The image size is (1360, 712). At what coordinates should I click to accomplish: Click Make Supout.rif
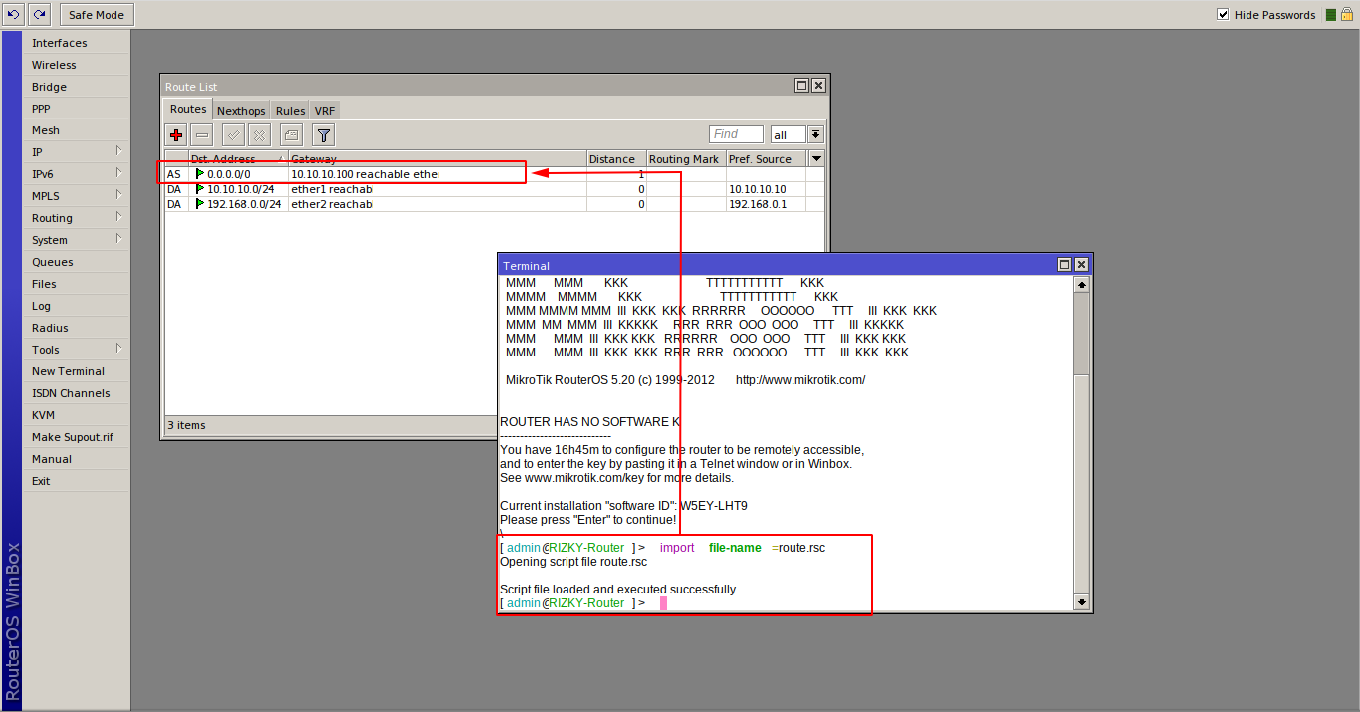click(77, 437)
